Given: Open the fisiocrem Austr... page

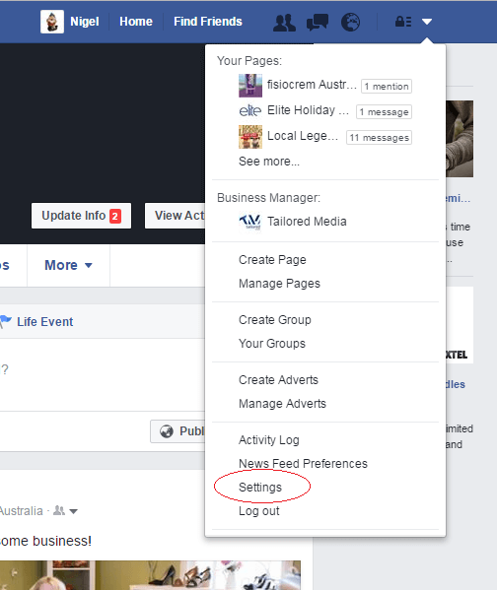Looking at the screenshot, I should 312,85.
